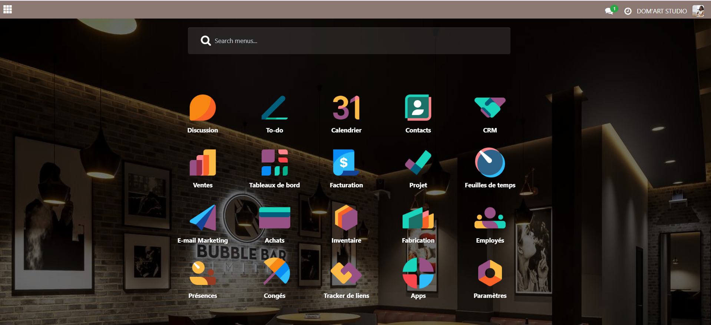Image resolution: width=711 pixels, height=325 pixels.
Task: Open the home menu grid icon
Action: [8, 10]
